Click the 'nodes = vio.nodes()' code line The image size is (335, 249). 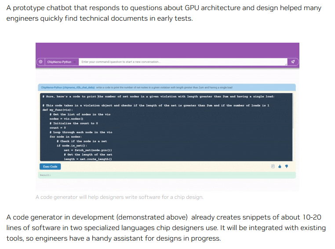[x=66, y=119]
